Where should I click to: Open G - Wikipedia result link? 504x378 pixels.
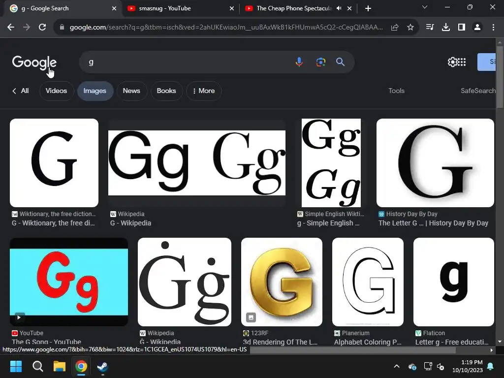coord(130,223)
